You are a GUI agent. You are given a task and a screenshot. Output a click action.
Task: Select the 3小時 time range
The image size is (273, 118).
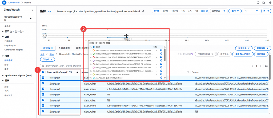pos(165,11)
